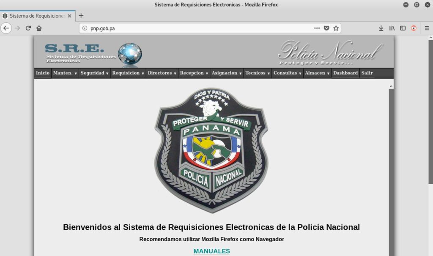Click Salir to log out
The width and height of the screenshot is (433, 256).
(x=367, y=73)
